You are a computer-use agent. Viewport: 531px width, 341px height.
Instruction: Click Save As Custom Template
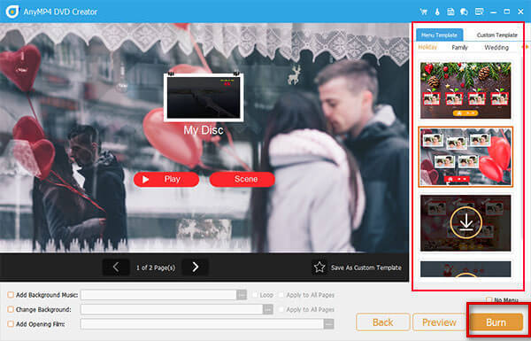coord(366,267)
